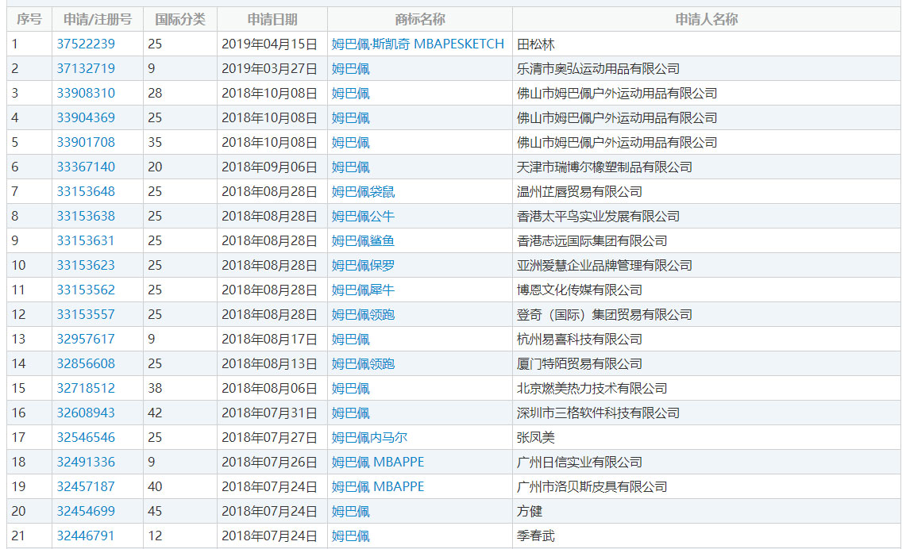Open registration number 33367140

click(x=86, y=167)
